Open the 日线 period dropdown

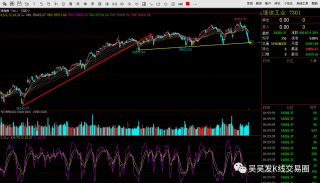tap(25, 10)
